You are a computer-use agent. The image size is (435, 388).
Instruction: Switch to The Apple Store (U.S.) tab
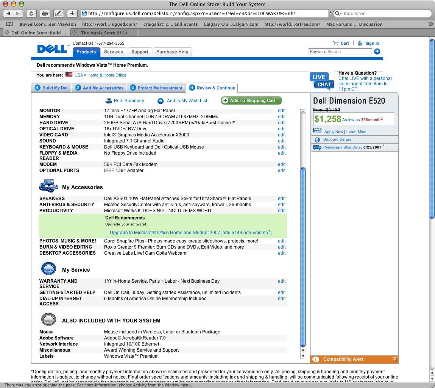pyautogui.click(x=104, y=33)
